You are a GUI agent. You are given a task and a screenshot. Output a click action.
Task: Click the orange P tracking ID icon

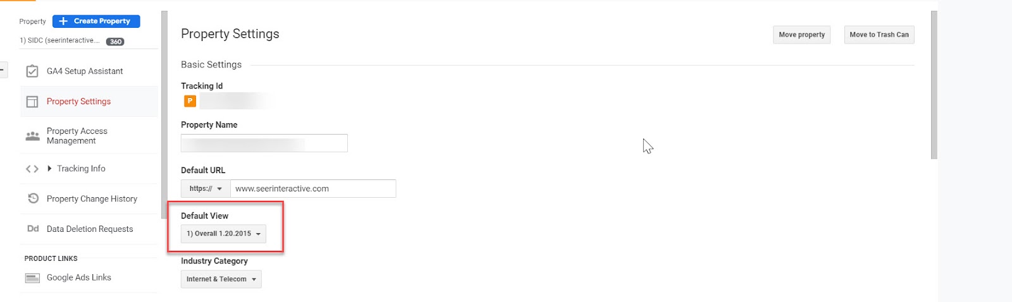[x=190, y=101]
